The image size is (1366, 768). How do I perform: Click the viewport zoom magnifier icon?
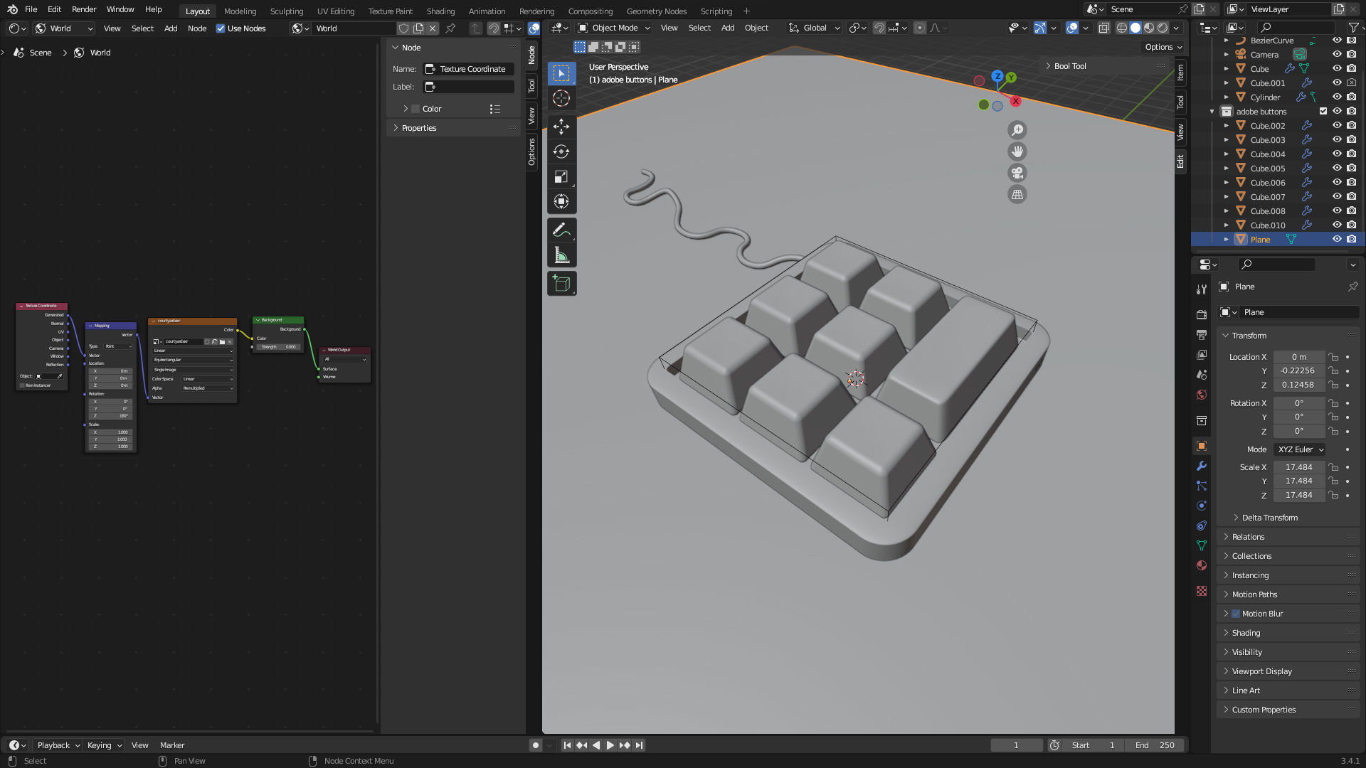(x=1017, y=130)
